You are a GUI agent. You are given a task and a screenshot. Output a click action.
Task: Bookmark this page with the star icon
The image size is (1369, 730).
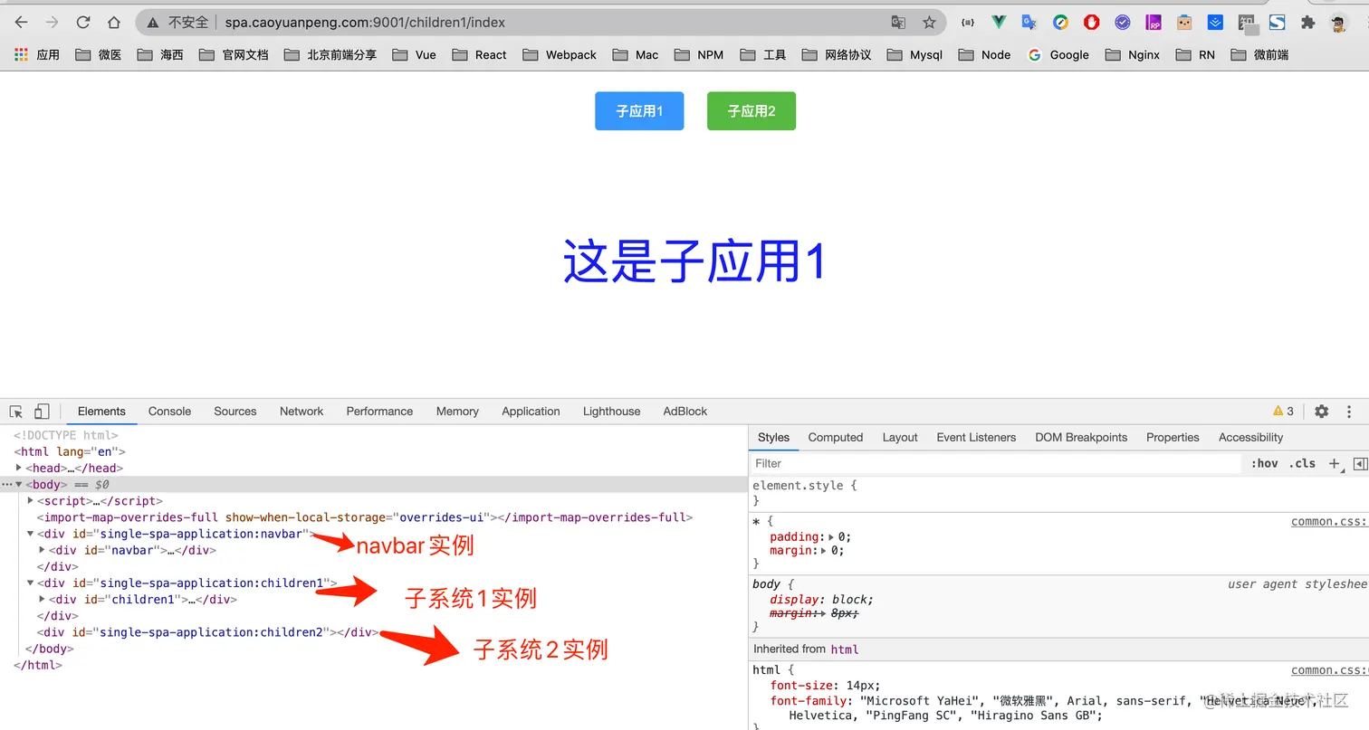[x=929, y=23]
